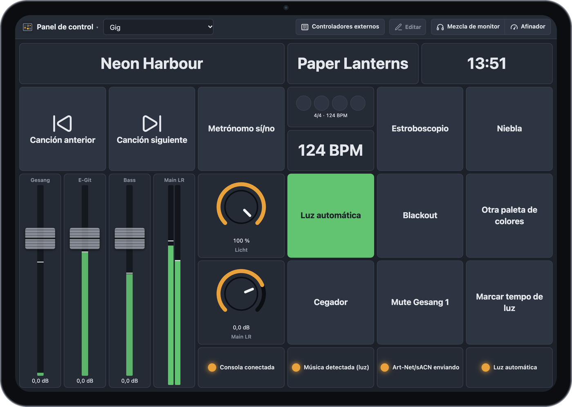Screen dimensions: 572x407
Task: Trigger the Cegador blinder button
Action: pos(331,302)
